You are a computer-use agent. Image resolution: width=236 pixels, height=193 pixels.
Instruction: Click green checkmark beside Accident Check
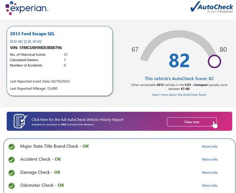click(12, 160)
